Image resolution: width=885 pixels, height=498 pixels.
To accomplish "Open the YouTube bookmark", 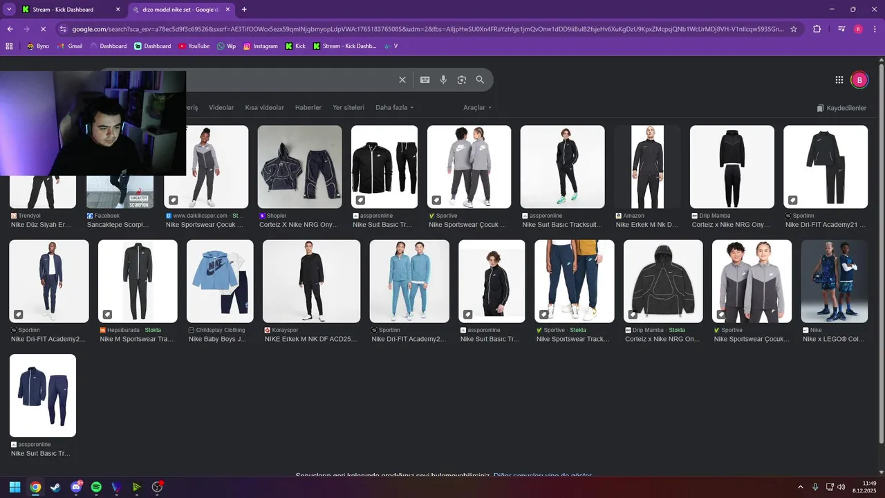I will tap(194, 46).
